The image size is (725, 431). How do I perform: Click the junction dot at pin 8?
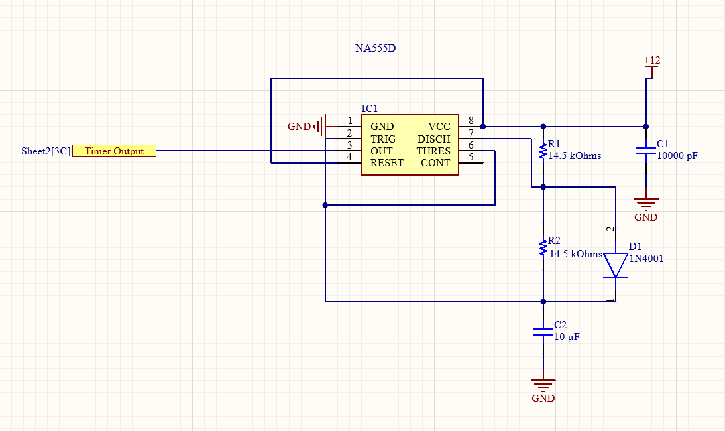tap(482, 126)
